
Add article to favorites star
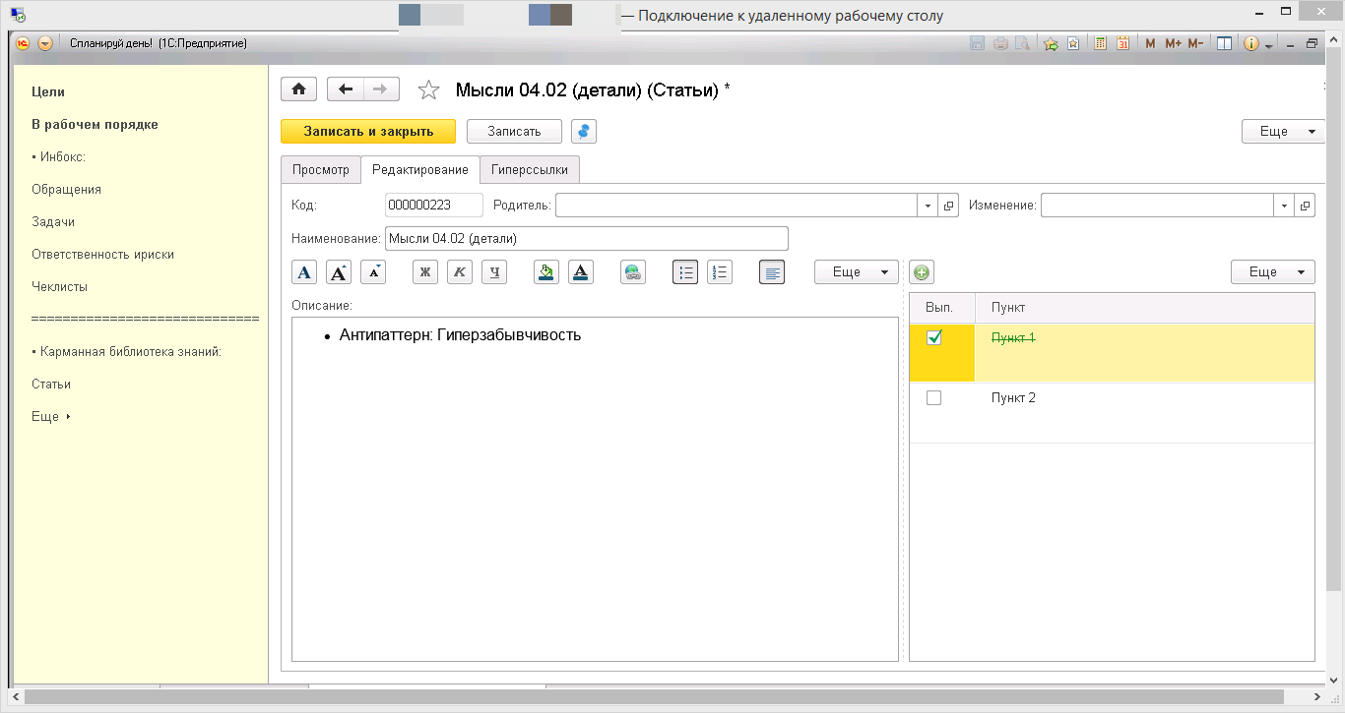tap(428, 90)
